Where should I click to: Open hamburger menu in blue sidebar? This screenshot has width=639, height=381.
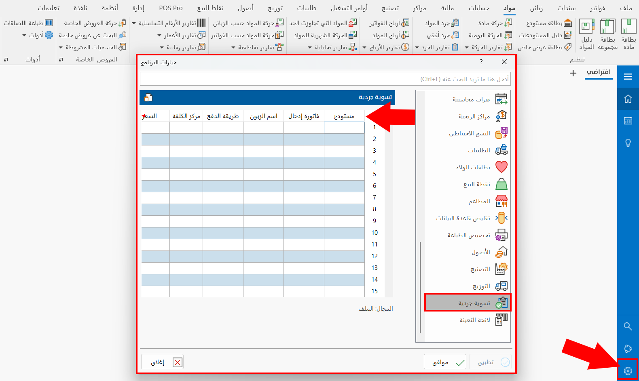coord(628,77)
